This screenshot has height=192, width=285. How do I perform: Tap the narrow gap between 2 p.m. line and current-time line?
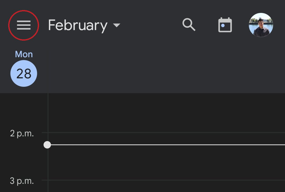pyautogui.click(x=166, y=139)
